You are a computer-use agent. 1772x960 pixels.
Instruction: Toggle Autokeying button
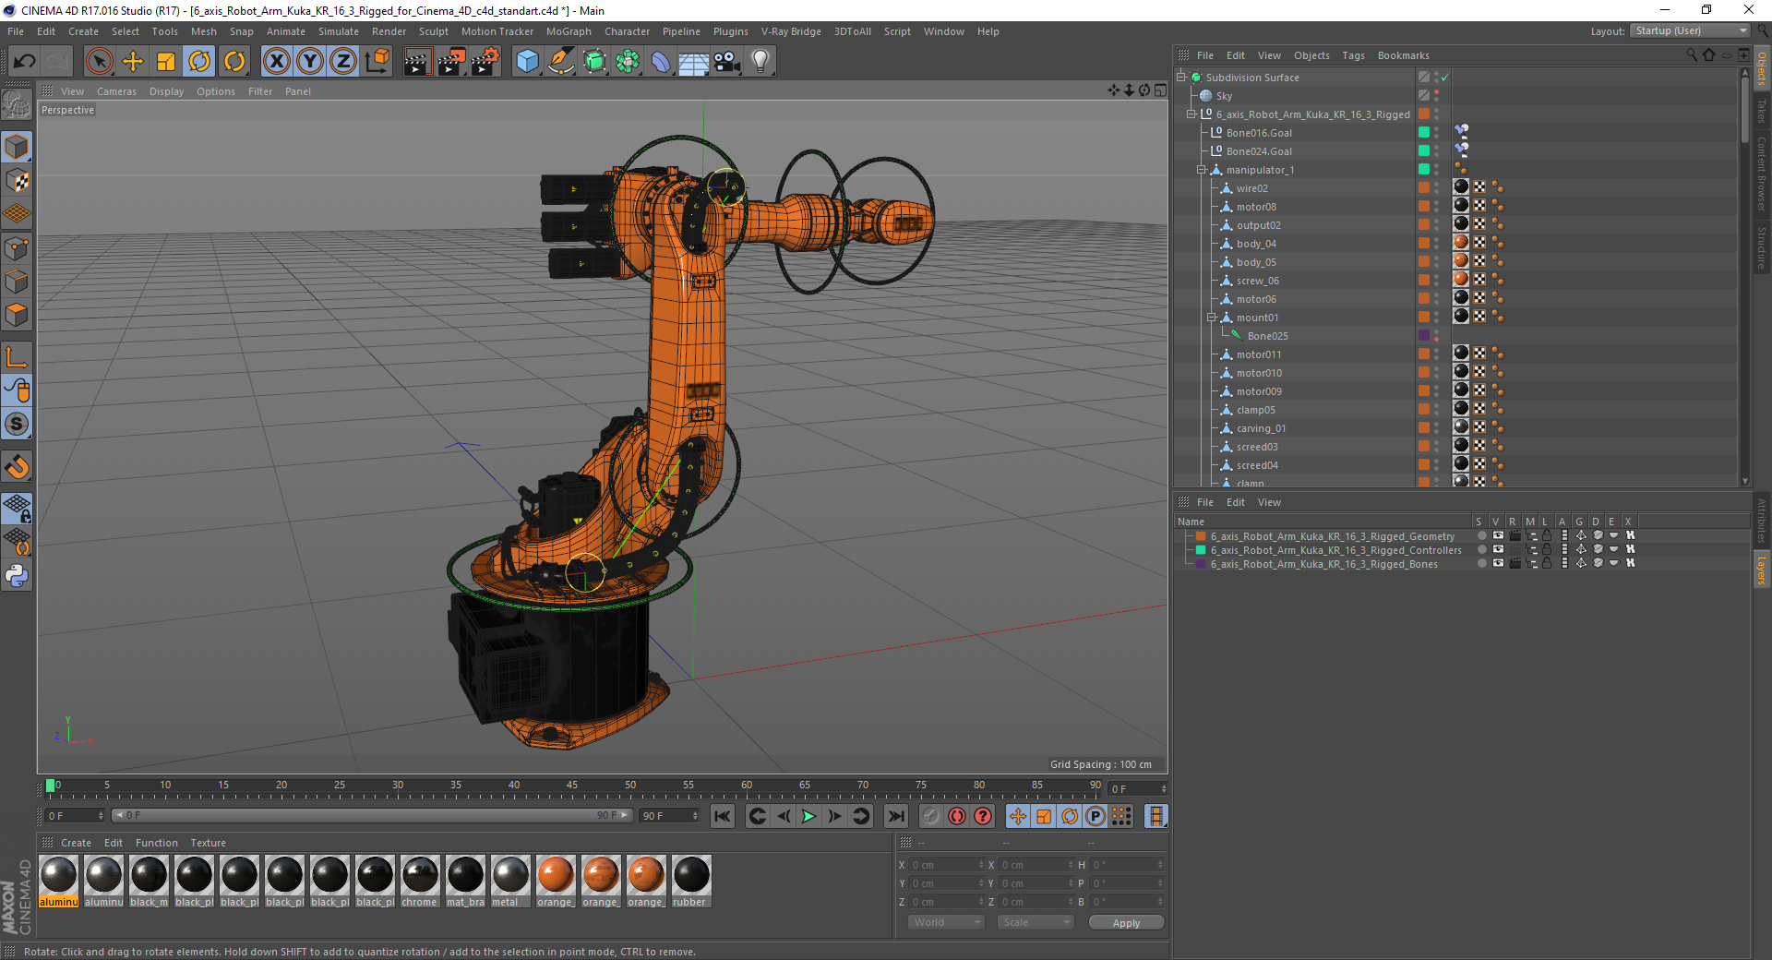[957, 816]
